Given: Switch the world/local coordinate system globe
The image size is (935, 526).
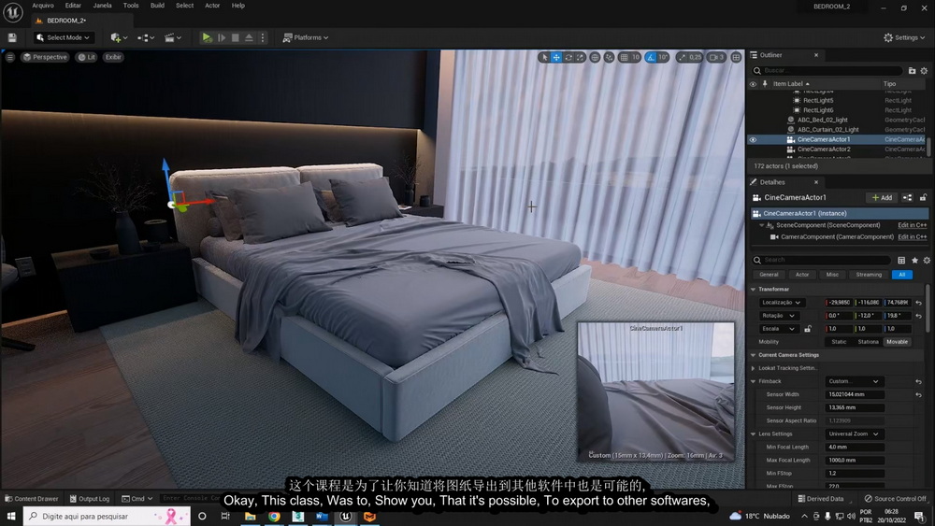Looking at the screenshot, I should point(595,57).
